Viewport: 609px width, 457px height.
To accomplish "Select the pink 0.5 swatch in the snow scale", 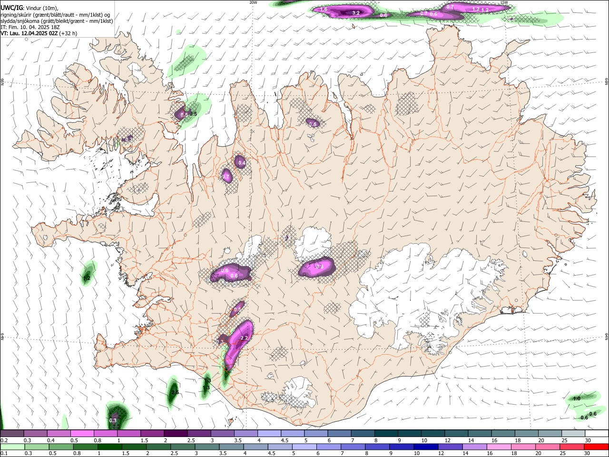I will tap(82, 433).
